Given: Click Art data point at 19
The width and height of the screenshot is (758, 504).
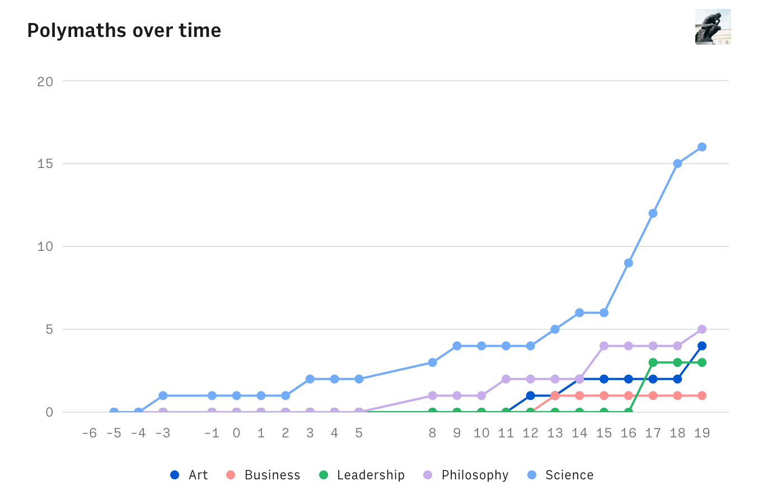Looking at the screenshot, I should 701,346.
